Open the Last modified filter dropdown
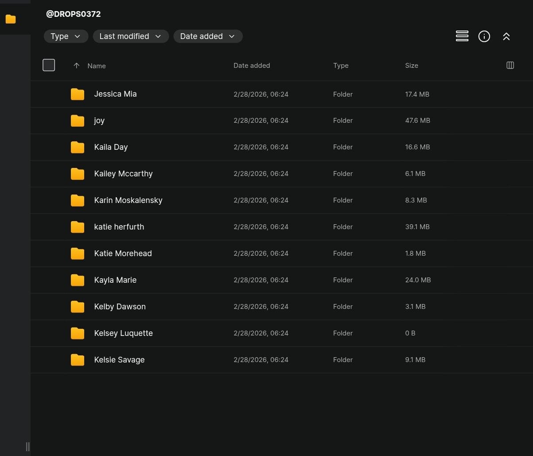The width and height of the screenshot is (533, 456). pos(131,36)
